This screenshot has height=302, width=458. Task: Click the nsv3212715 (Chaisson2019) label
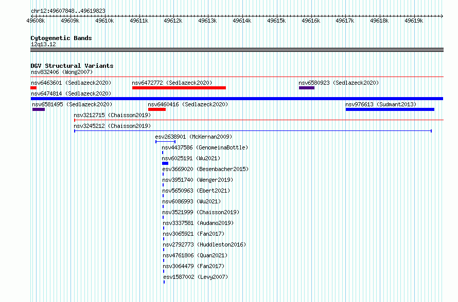112,115
